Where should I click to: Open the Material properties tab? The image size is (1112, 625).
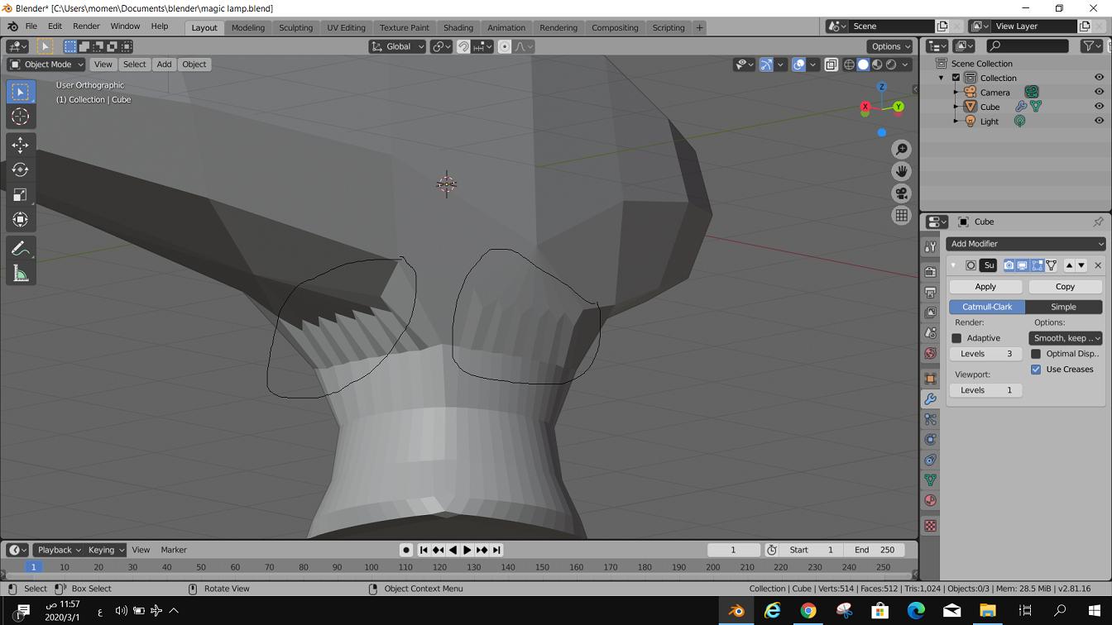(930, 500)
